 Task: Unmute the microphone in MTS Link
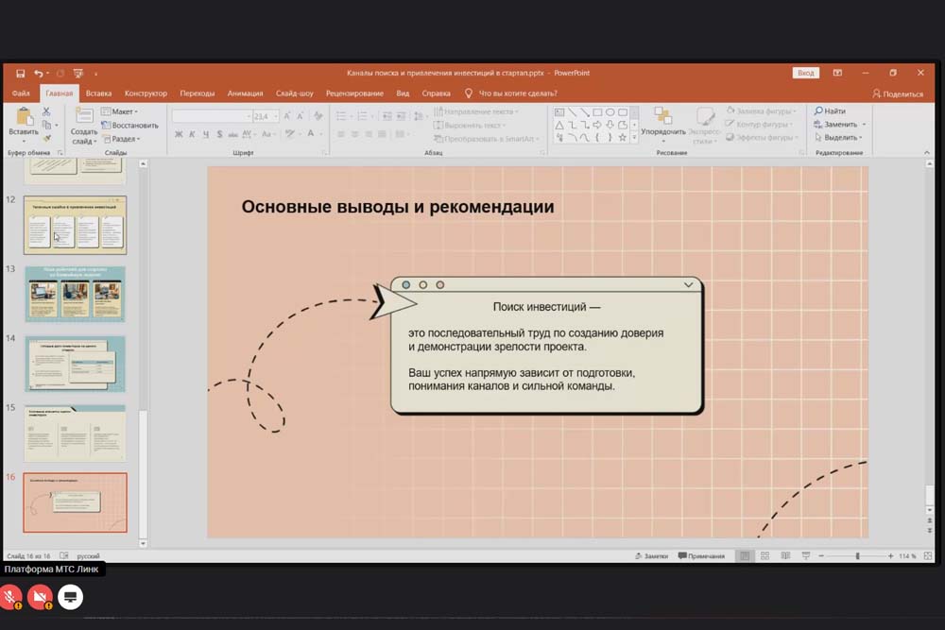pos(11,597)
